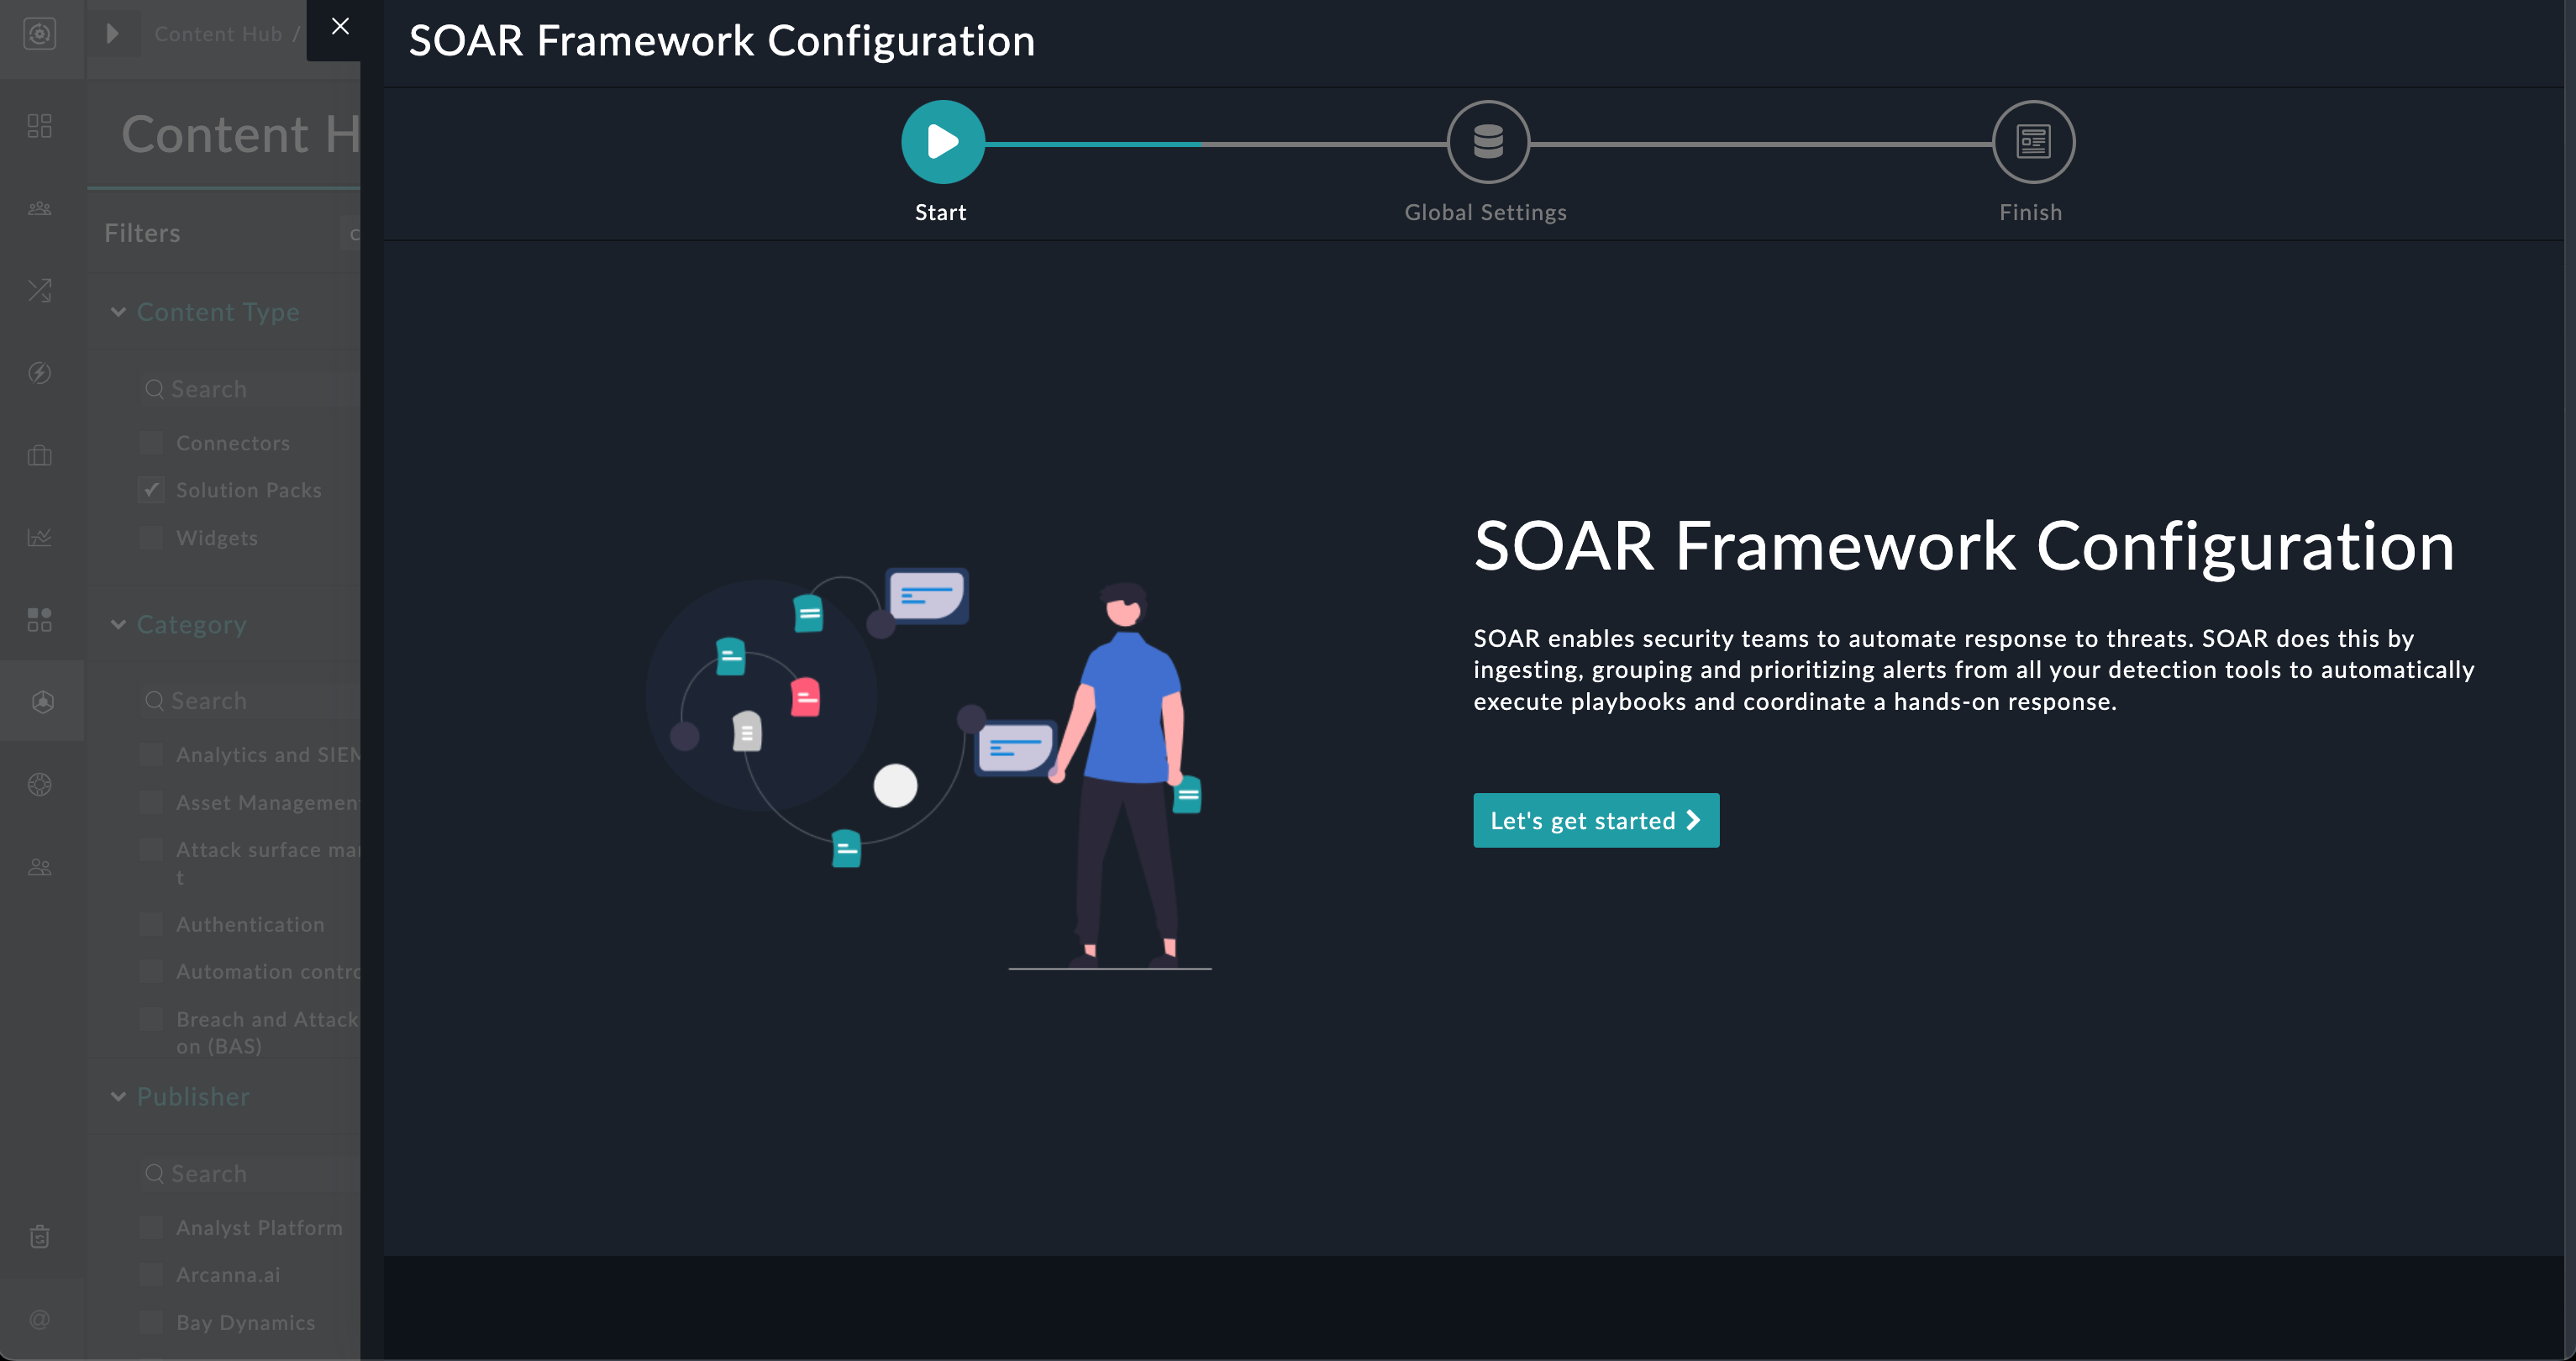Screen dimensions: 2576x1361
Task: Click the Global Settings database icon
Action: click(x=1487, y=142)
